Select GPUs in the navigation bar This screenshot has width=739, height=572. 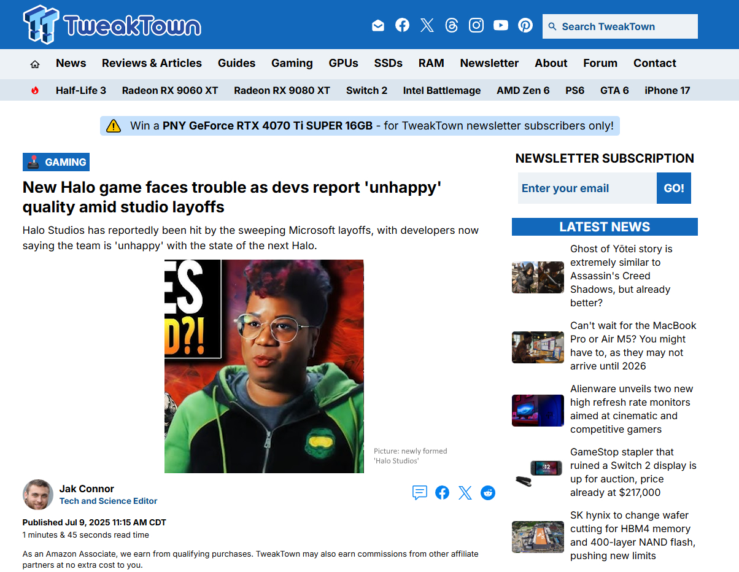[x=343, y=63]
